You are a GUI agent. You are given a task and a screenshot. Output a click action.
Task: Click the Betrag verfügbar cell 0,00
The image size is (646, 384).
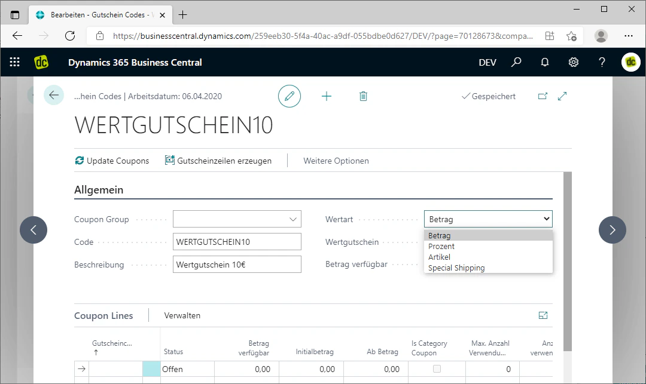coord(246,369)
